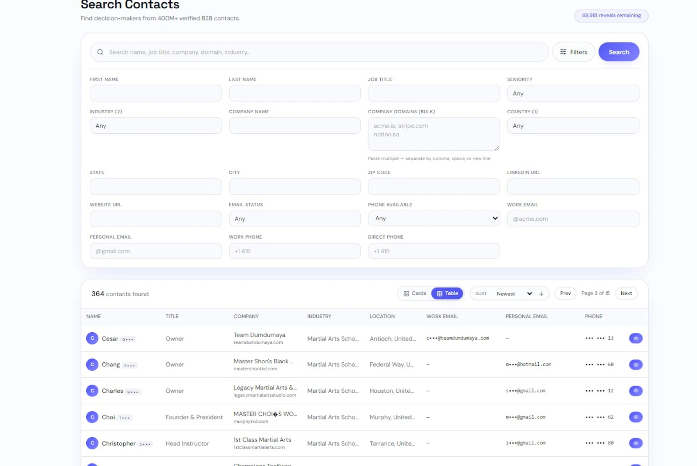The height and width of the screenshot is (466, 697).
Task: Open the Phone Available select box
Action: click(434, 218)
